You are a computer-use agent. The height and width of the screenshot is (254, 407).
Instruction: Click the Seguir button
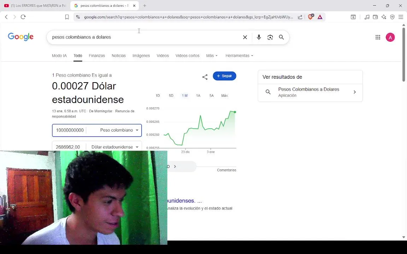point(225,76)
